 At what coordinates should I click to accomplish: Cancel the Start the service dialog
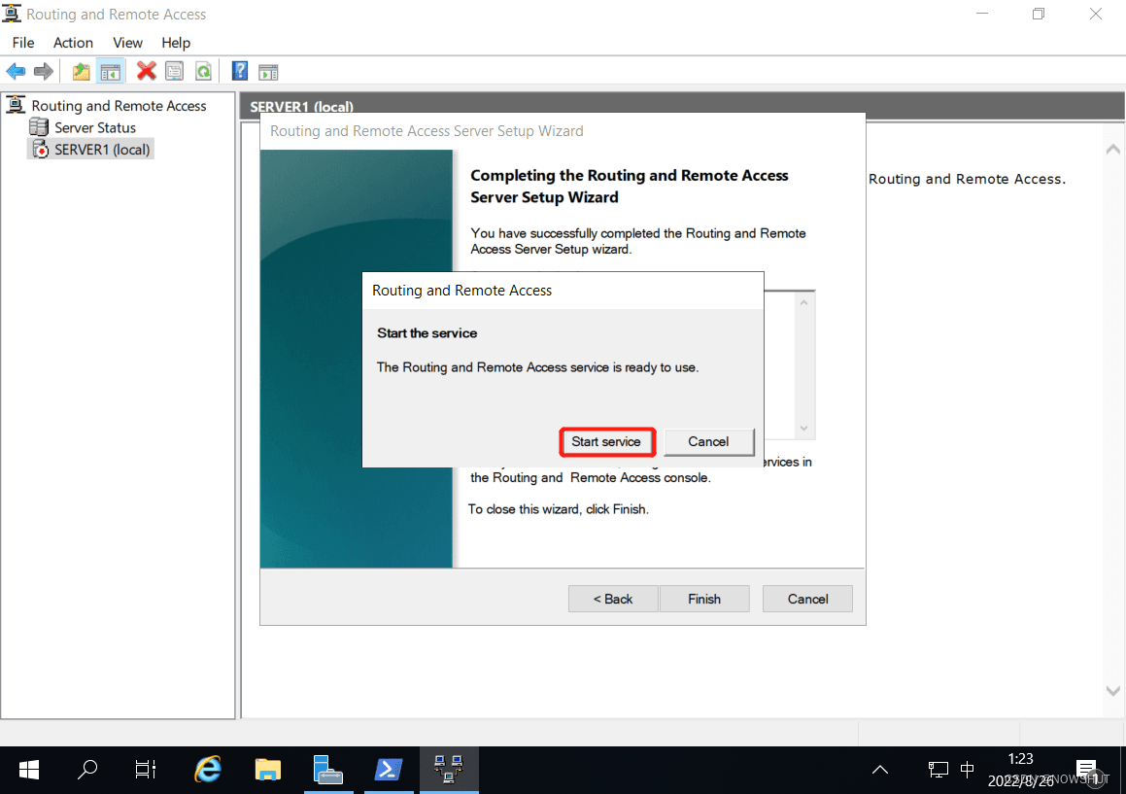click(x=709, y=442)
